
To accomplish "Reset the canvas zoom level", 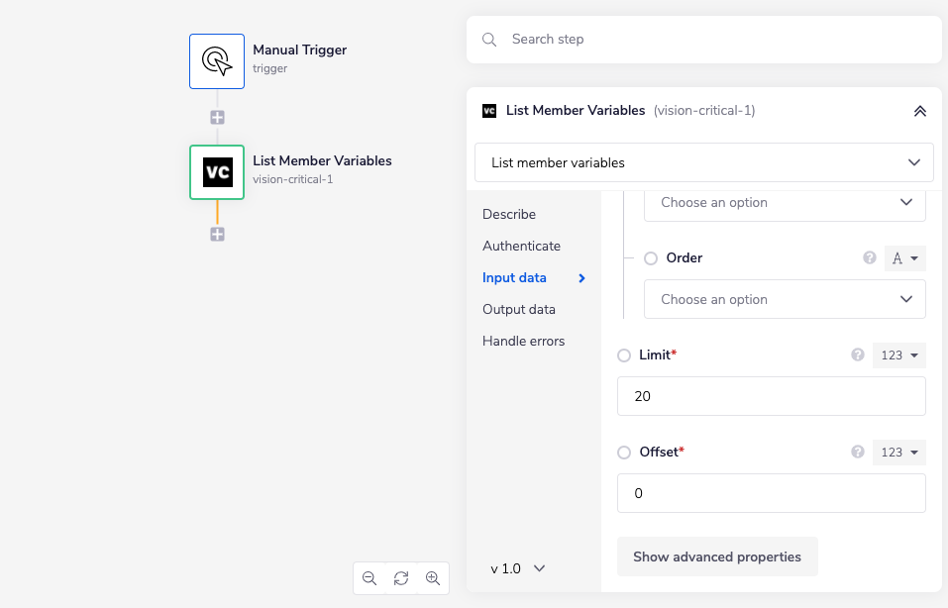I will (x=401, y=578).
